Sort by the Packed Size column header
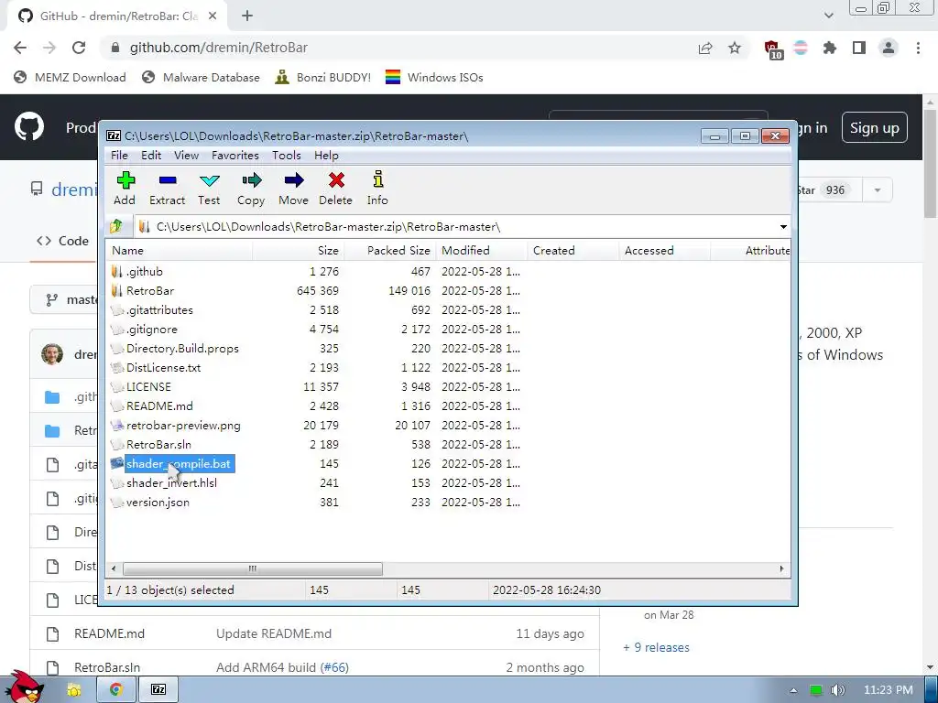Screen dimensions: 938x703 click(x=390, y=251)
